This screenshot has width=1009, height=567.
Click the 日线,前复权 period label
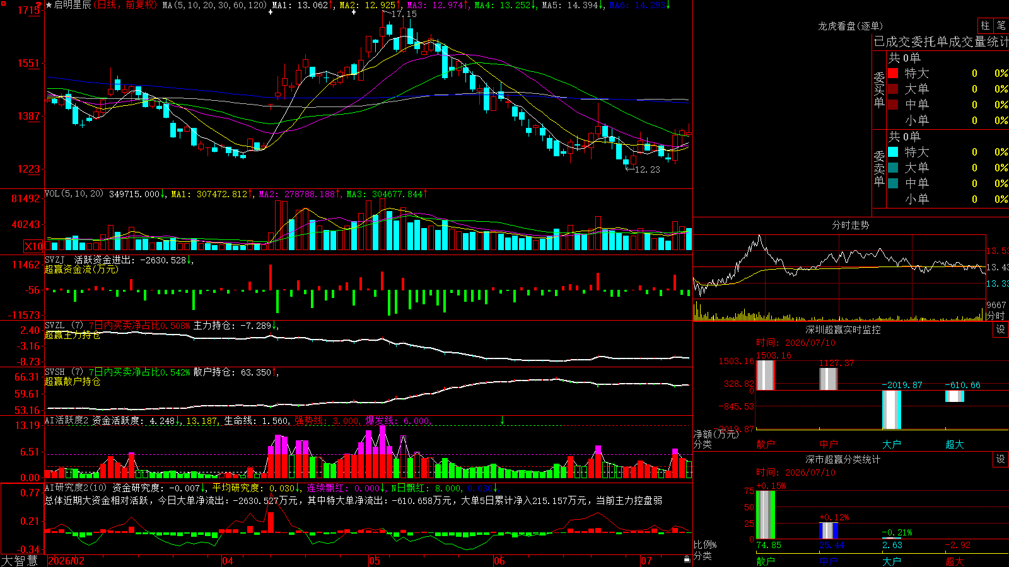point(125,5)
